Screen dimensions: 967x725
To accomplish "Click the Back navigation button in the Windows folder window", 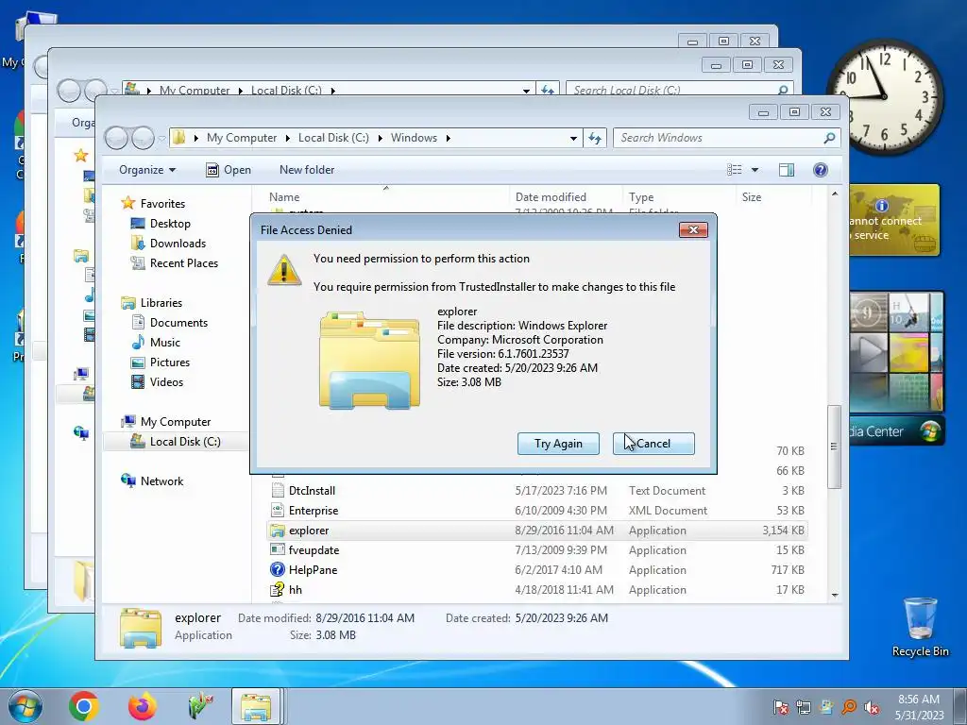I will (116, 138).
